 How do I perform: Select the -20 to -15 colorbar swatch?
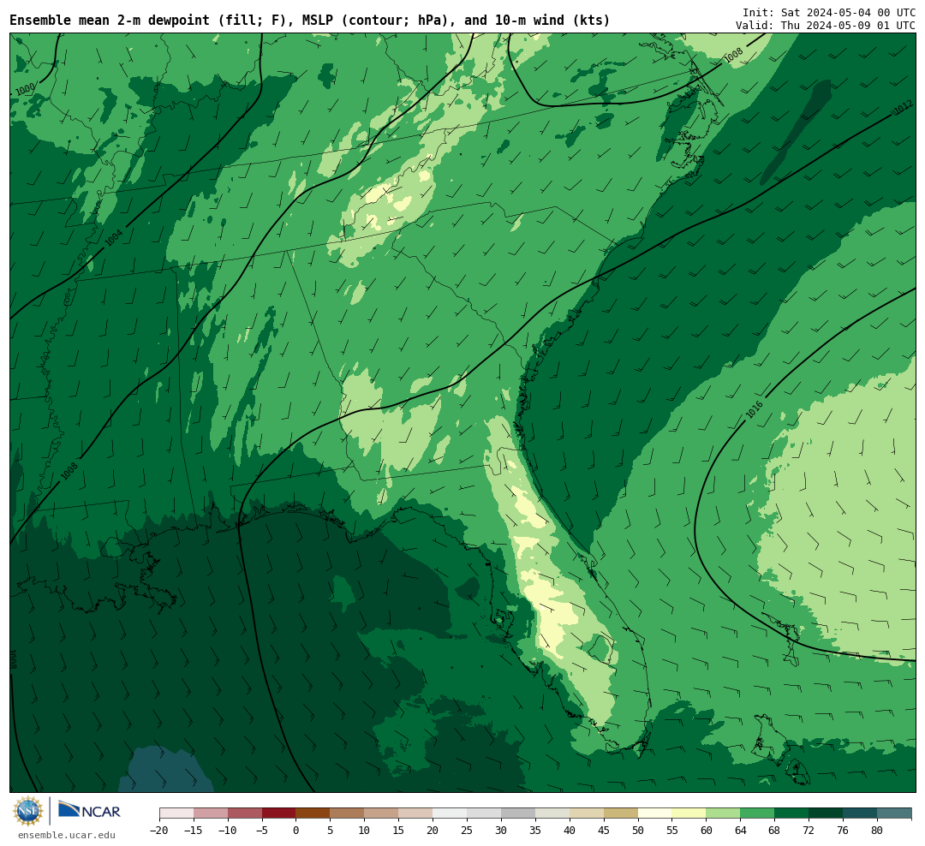tap(176, 813)
